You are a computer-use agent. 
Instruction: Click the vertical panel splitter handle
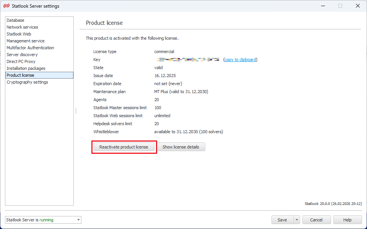coord(76,111)
